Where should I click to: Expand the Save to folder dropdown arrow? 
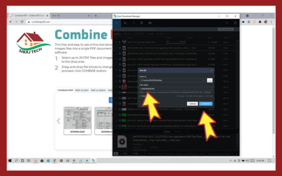point(204,80)
